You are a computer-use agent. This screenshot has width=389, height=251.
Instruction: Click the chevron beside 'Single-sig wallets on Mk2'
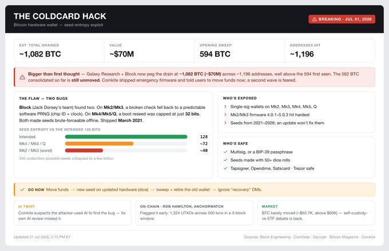pos(225,107)
